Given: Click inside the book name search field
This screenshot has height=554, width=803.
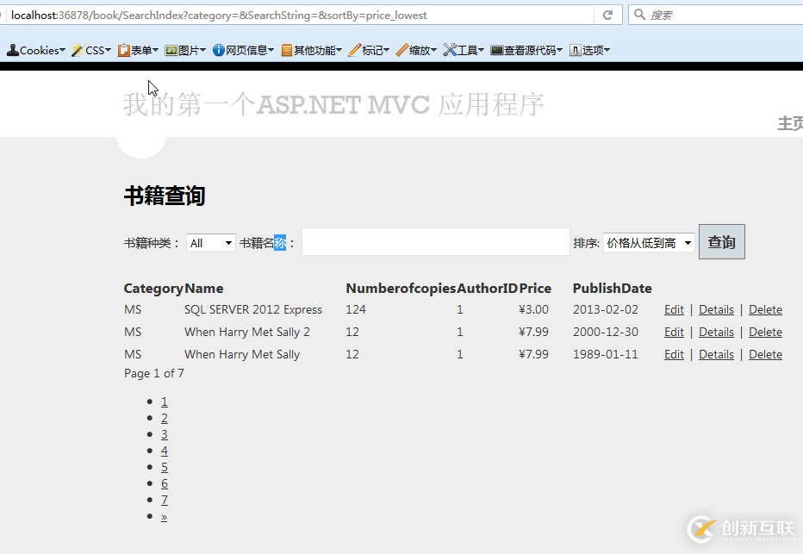Looking at the screenshot, I should pyautogui.click(x=435, y=242).
